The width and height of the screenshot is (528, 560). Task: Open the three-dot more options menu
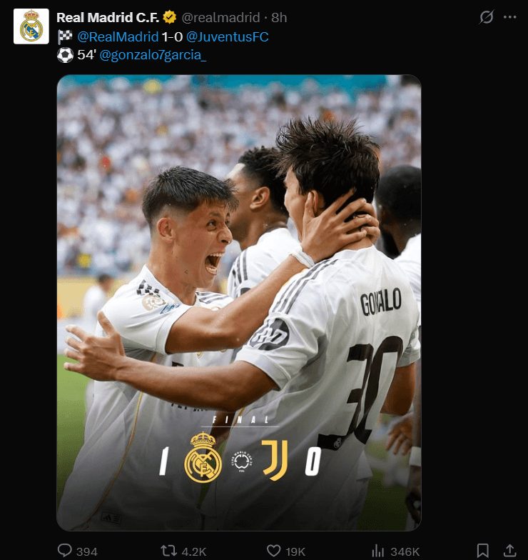tap(509, 17)
